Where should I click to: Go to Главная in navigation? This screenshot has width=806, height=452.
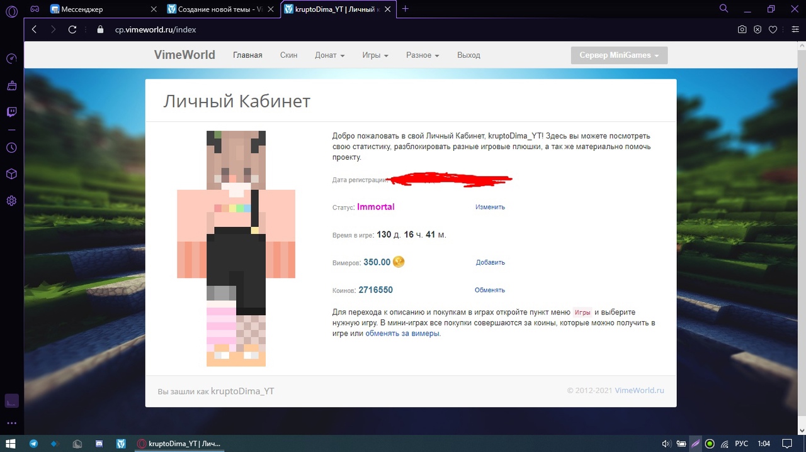click(x=247, y=55)
